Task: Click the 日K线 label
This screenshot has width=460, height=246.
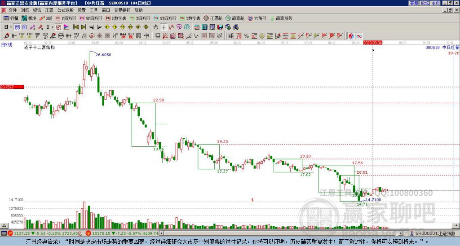Action: tap(7, 45)
